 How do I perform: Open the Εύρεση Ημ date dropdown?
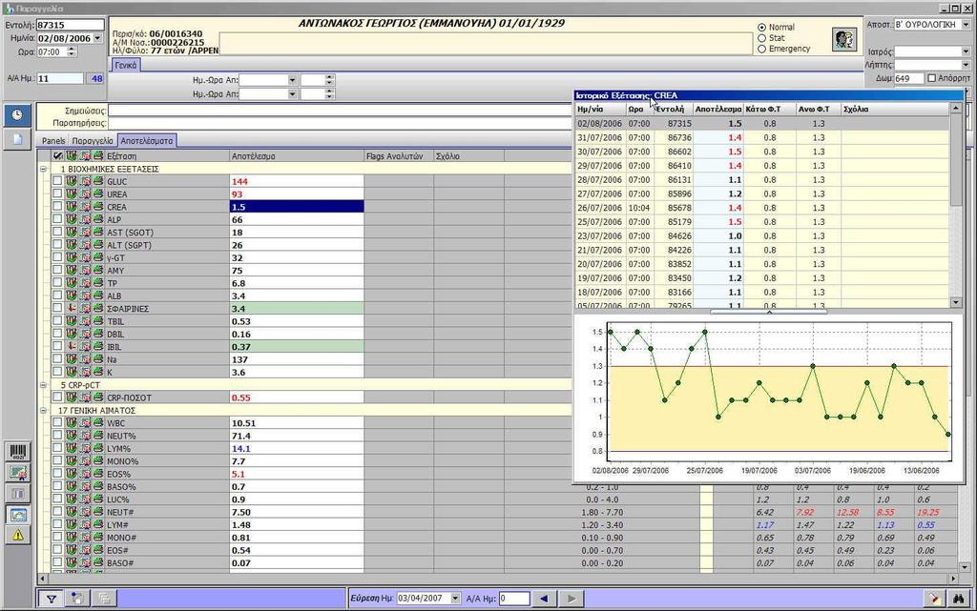(x=455, y=599)
